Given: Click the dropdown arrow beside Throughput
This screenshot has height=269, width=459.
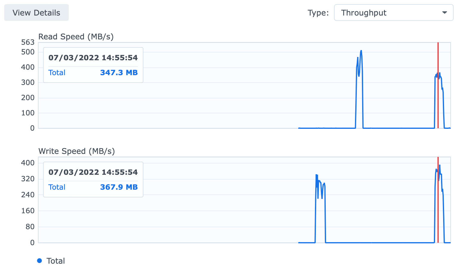Looking at the screenshot, I should click(x=444, y=13).
